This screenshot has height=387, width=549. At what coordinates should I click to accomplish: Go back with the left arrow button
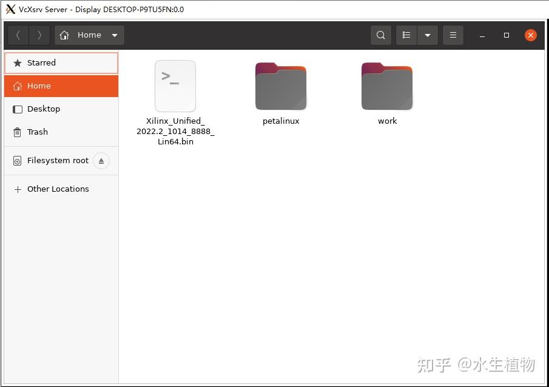click(x=17, y=35)
